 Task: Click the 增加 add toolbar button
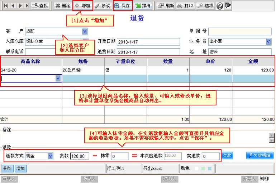point(82,6)
